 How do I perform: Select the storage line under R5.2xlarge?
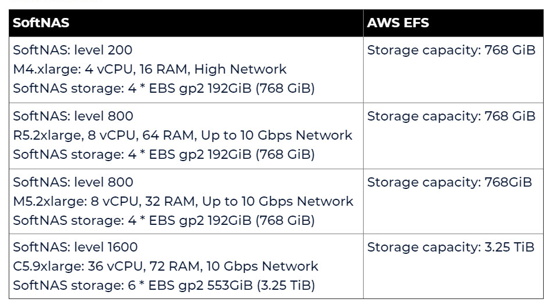(x=163, y=155)
